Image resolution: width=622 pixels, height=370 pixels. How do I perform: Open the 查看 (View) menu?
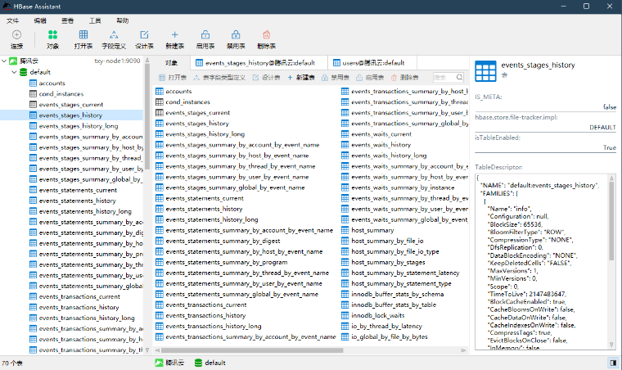click(x=67, y=20)
